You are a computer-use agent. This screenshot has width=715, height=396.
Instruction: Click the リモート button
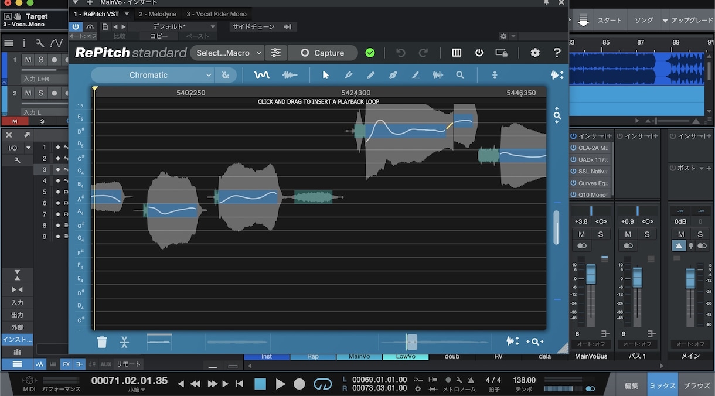pos(128,364)
